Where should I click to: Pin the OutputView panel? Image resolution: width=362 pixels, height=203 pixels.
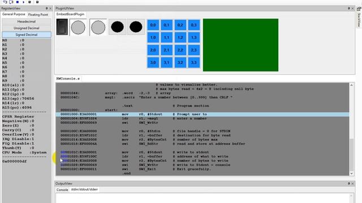pyautogui.click(x=348, y=183)
